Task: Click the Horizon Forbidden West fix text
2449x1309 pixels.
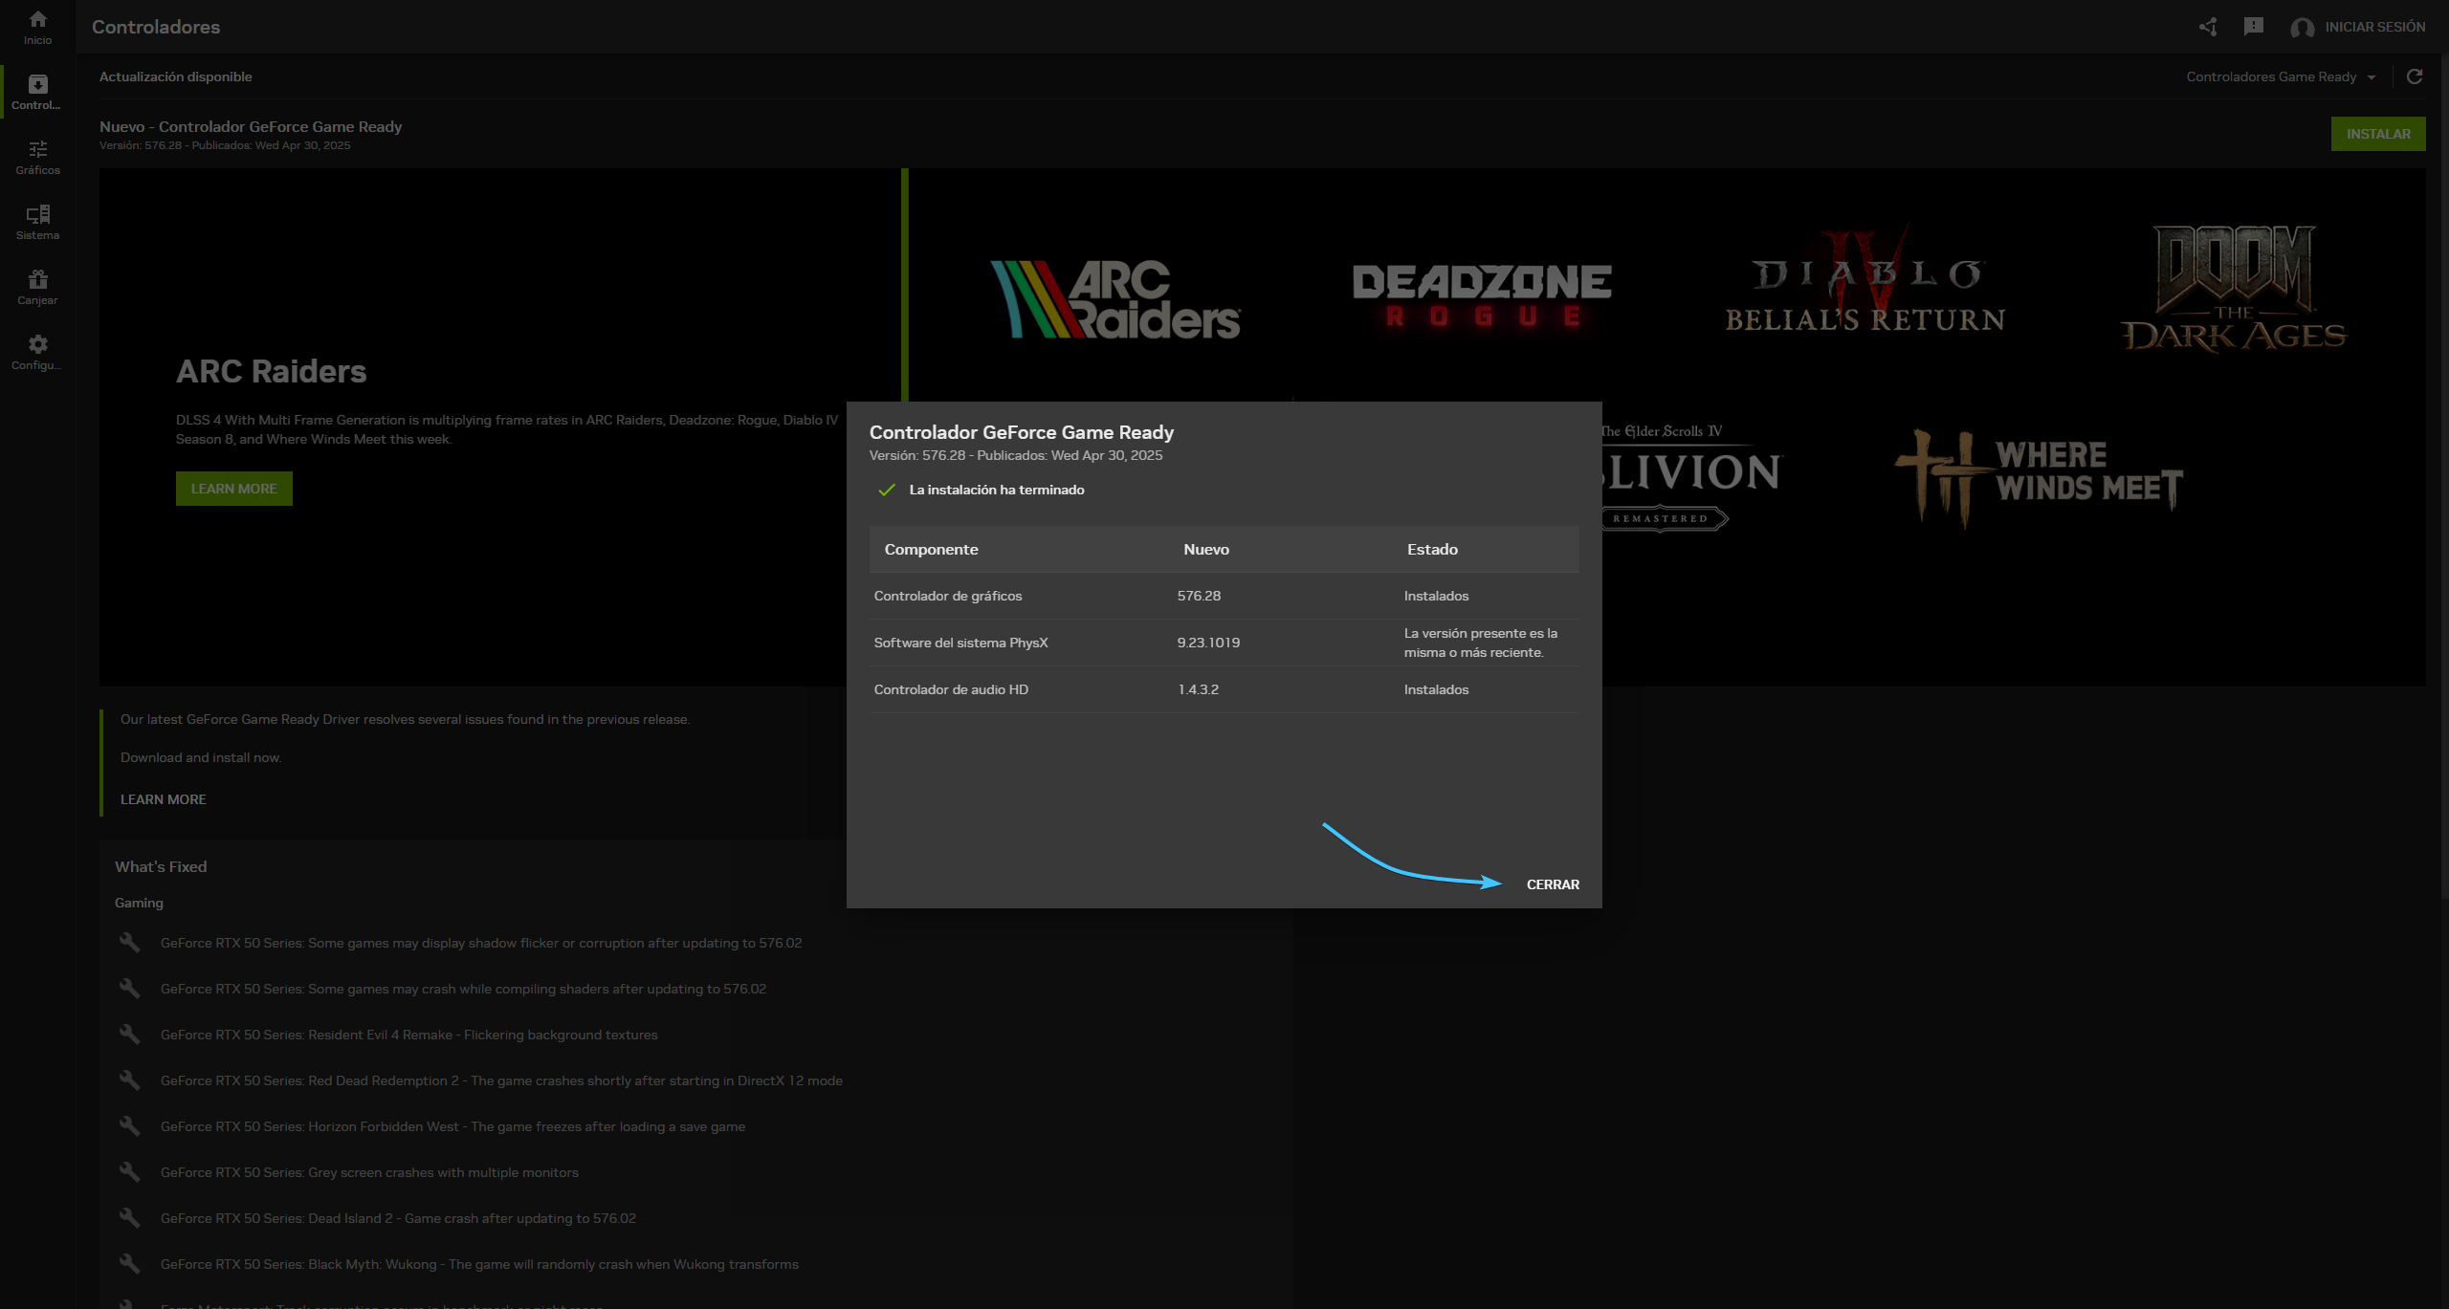Action: click(x=452, y=1126)
